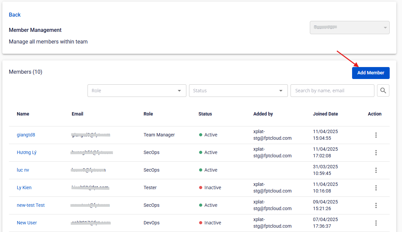Select Added by email in Ly Kien row
This screenshot has height=232, width=402.
pos(273,188)
